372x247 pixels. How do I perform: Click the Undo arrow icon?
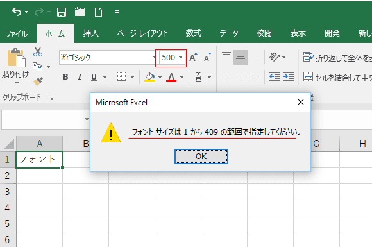pyautogui.click(x=17, y=12)
